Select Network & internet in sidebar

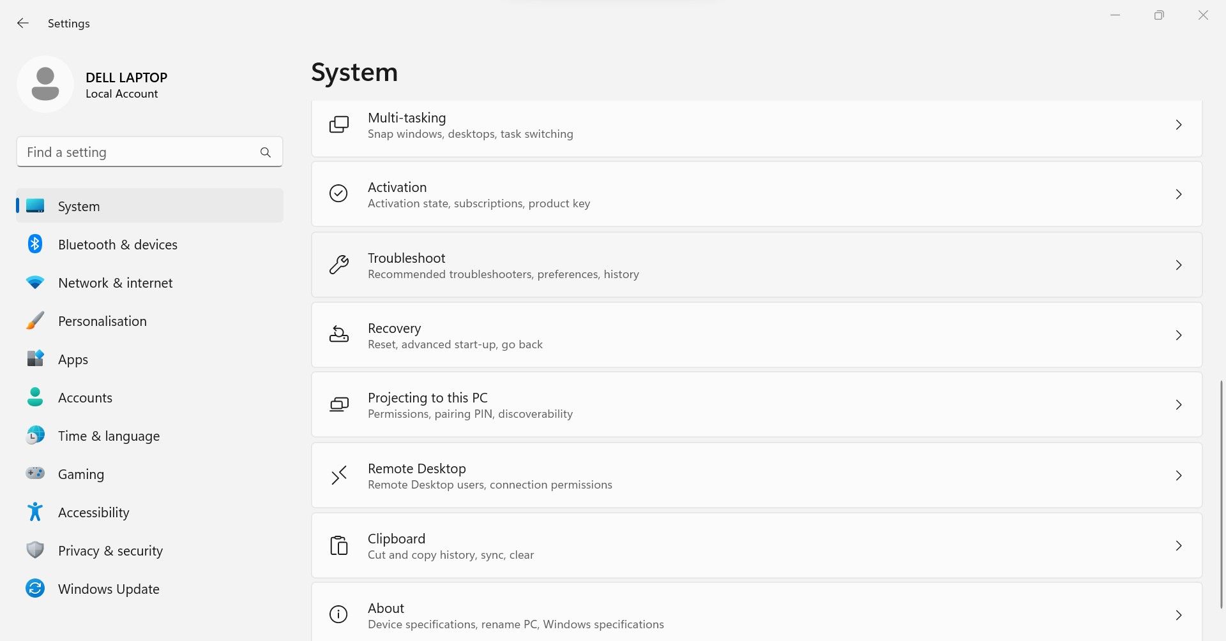[115, 283]
